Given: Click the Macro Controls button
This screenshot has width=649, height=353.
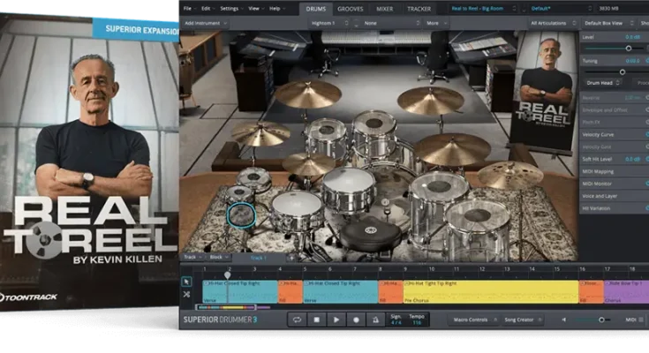Looking at the screenshot, I should click(x=470, y=319).
